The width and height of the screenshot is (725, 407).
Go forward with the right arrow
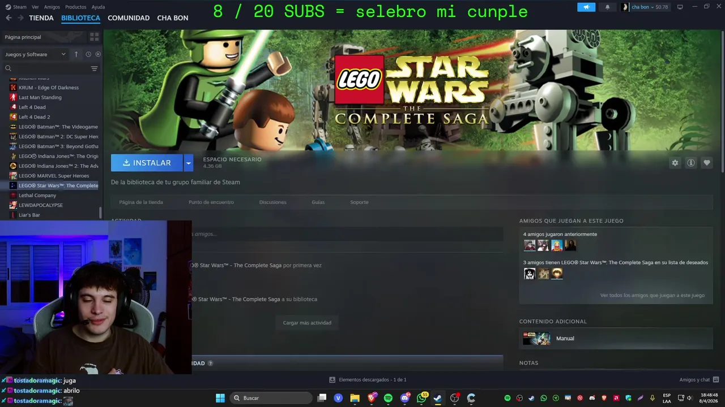20,18
